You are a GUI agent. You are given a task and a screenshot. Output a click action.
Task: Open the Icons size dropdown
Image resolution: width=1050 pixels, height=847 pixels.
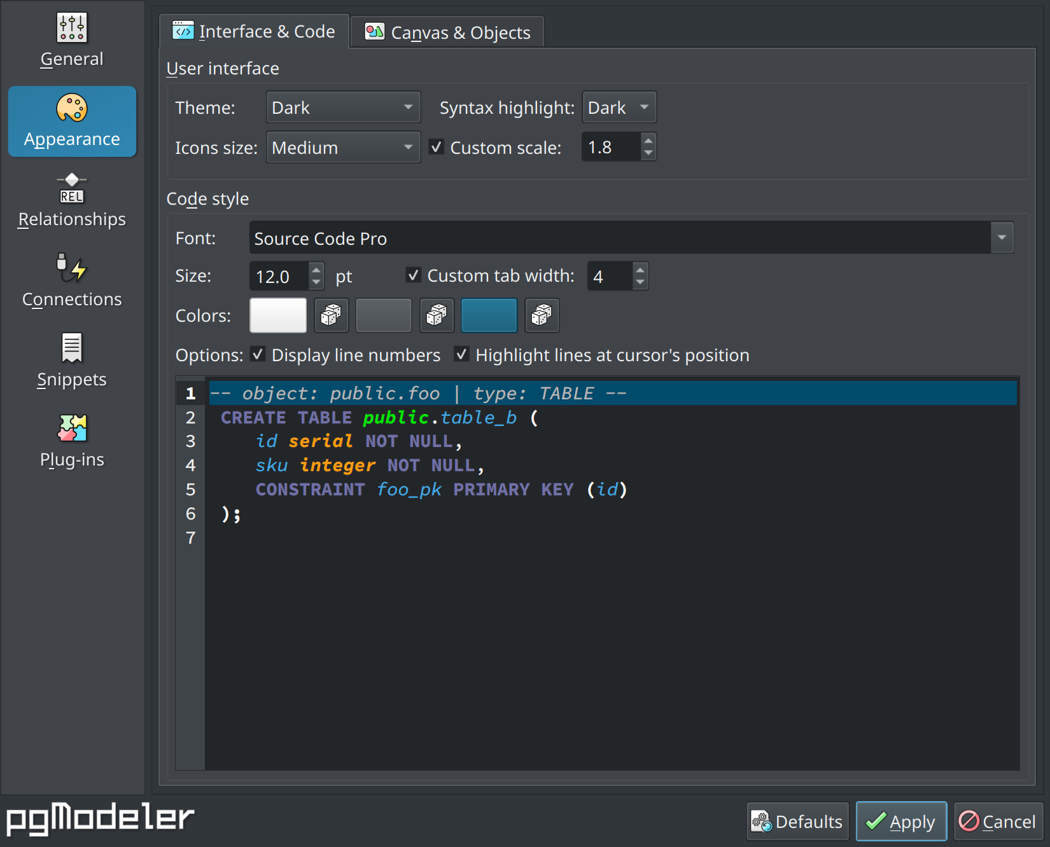(343, 148)
